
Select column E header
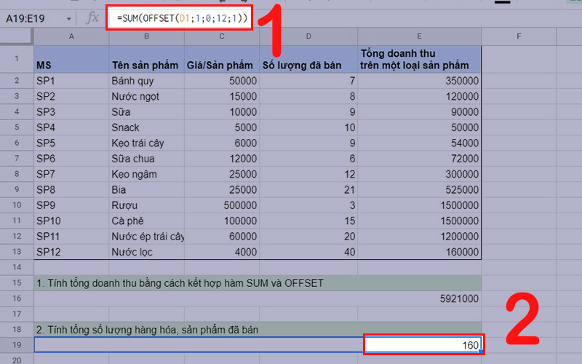[420, 36]
